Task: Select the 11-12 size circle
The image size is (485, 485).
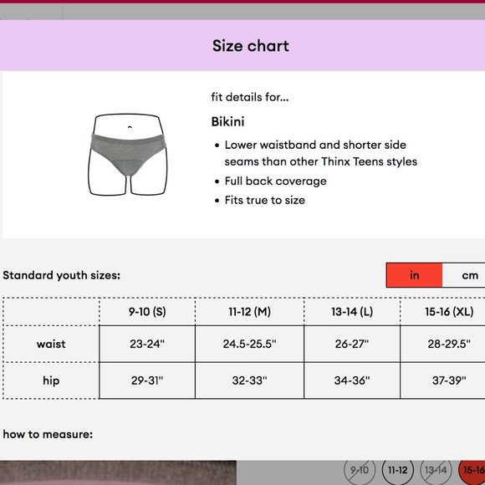Action: (x=397, y=471)
